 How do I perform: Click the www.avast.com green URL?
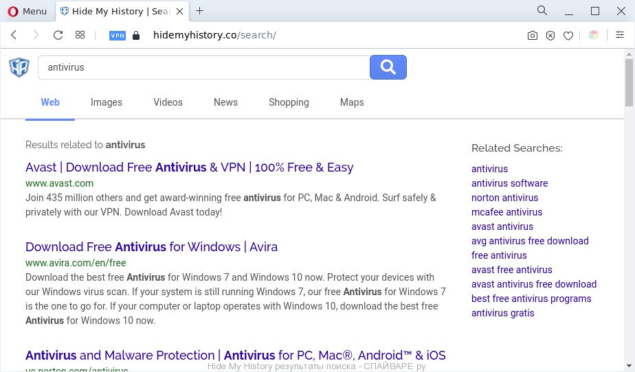coord(60,183)
